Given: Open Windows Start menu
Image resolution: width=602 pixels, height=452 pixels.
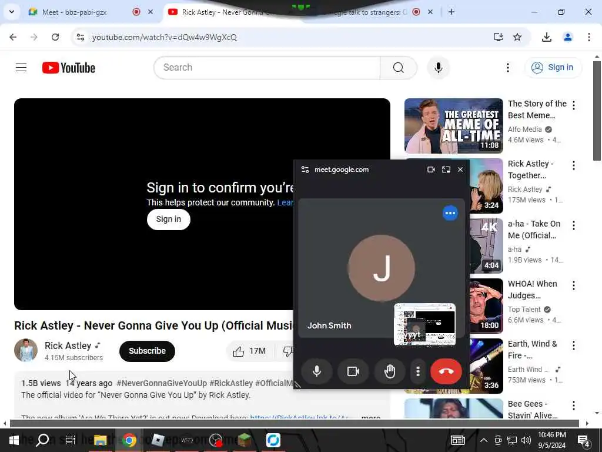Looking at the screenshot, I should pos(14,440).
